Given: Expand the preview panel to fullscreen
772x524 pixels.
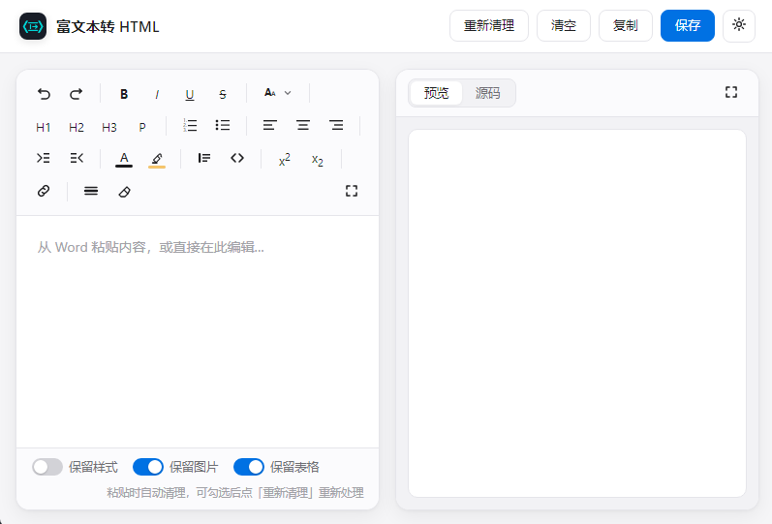Looking at the screenshot, I should [x=731, y=92].
